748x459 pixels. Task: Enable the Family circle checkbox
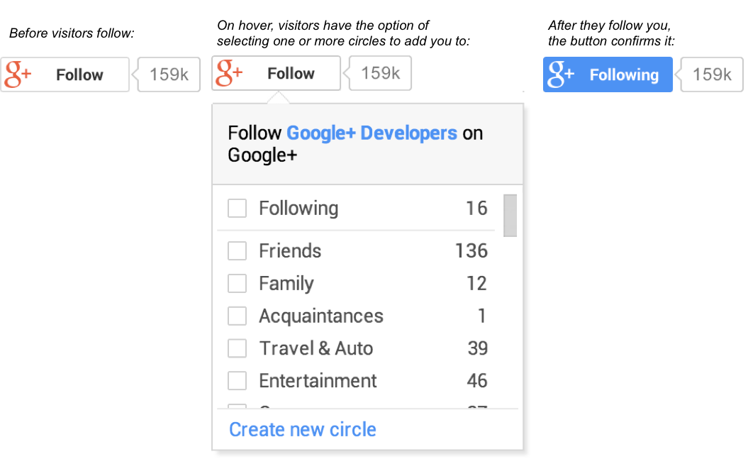coord(237,284)
